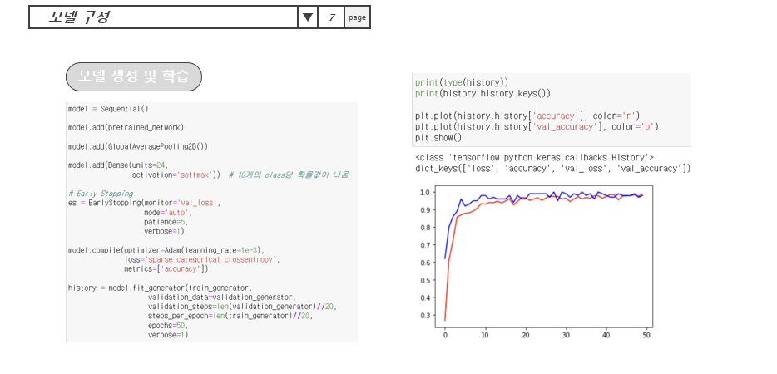Click the 'print(type(history))' line

coord(462,82)
